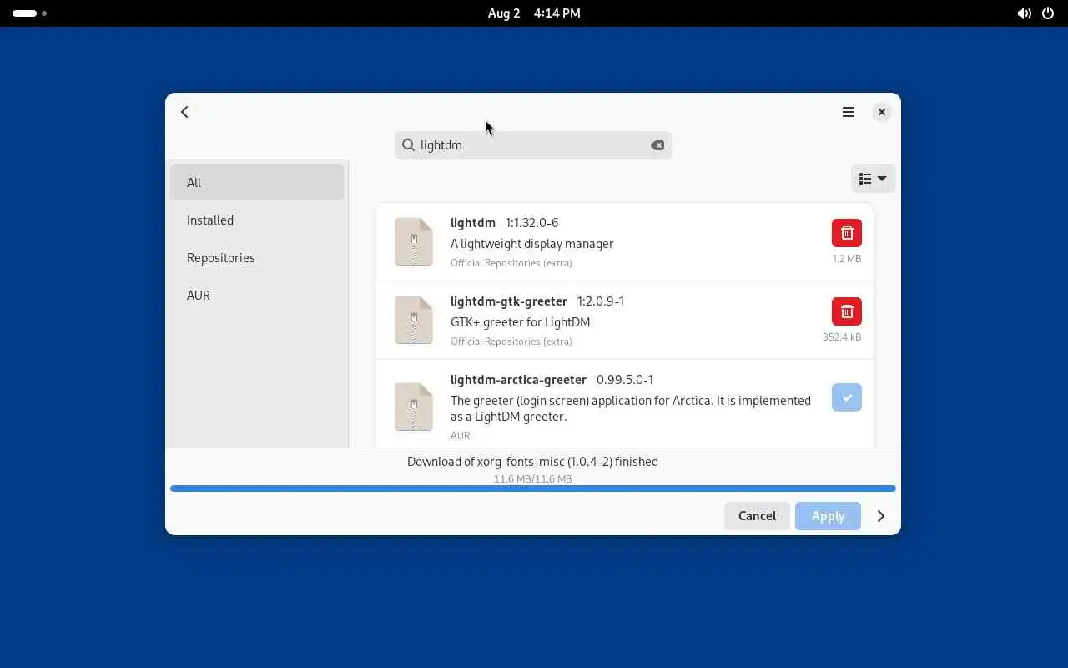Select the All category
Screen dimensions: 1068x668
(257, 183)
